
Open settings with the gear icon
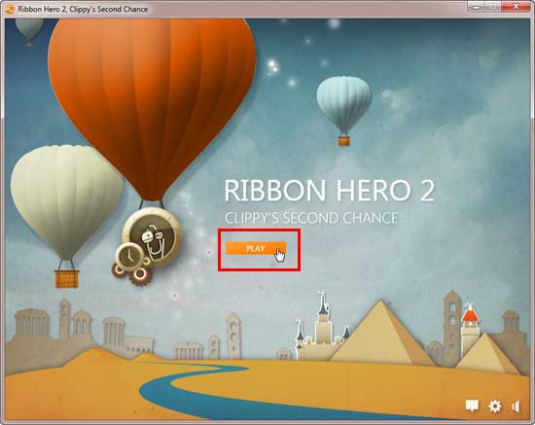495,406
